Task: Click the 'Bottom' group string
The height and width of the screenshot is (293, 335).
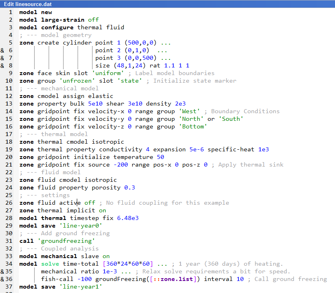Action: (193, 127)
